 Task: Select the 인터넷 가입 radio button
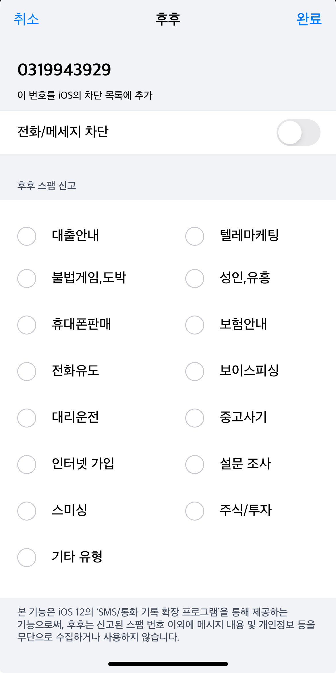click(27, 465)
